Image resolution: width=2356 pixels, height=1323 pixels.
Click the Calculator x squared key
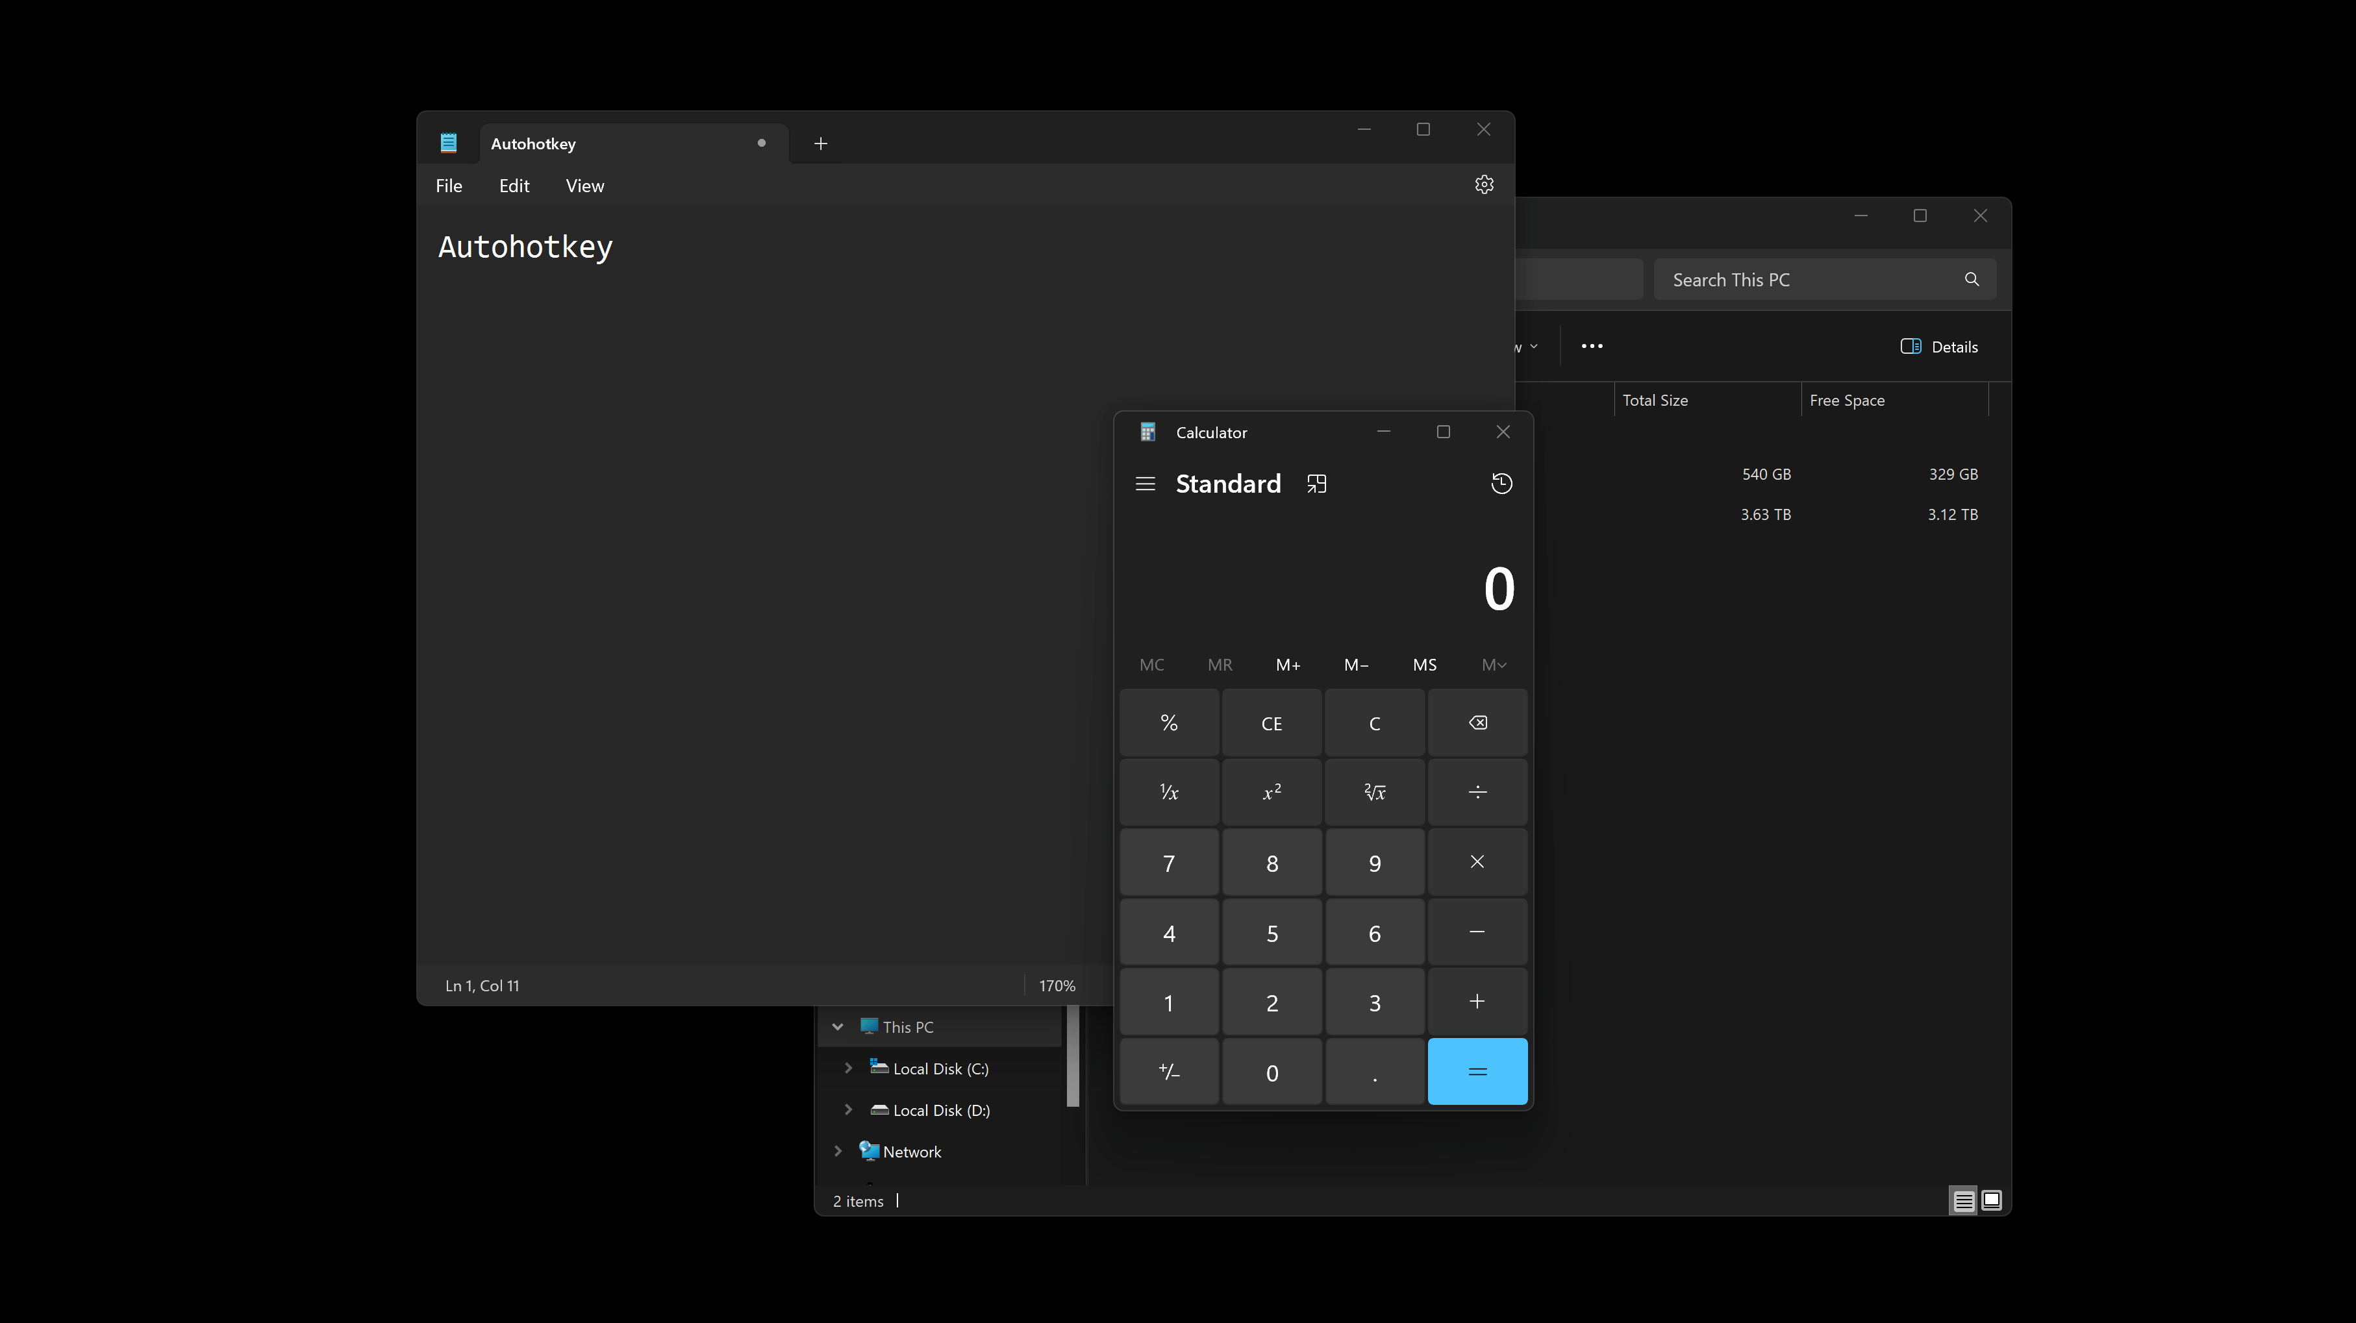click(x=1272, y=793)
